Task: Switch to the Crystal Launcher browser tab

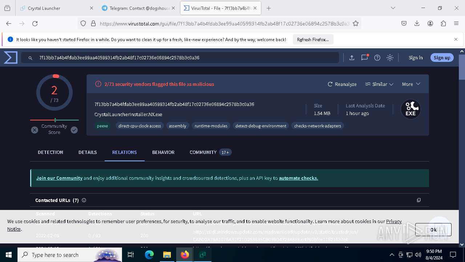Action: (56, 8)
